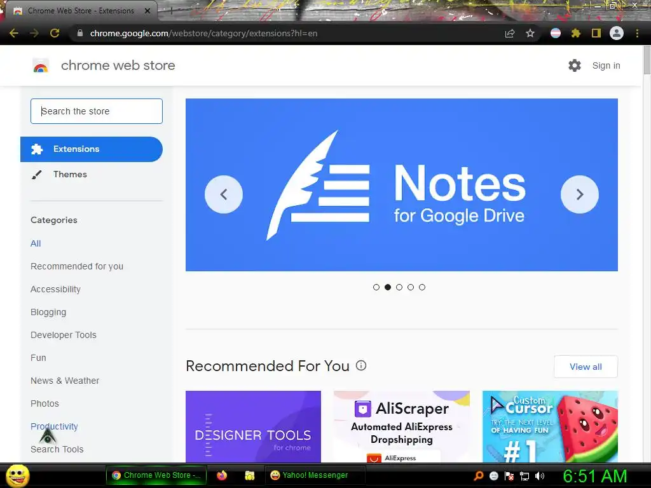
Task: Click the forward navigation arrow
Action: [x=34, y=33]
